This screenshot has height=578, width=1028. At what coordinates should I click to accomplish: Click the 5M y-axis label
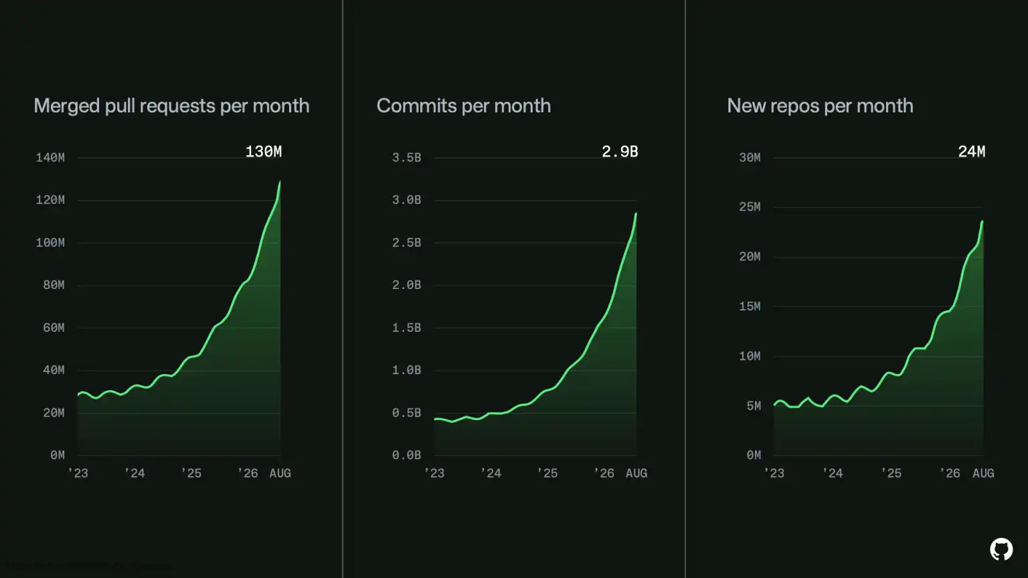click(x=754, y=405)
